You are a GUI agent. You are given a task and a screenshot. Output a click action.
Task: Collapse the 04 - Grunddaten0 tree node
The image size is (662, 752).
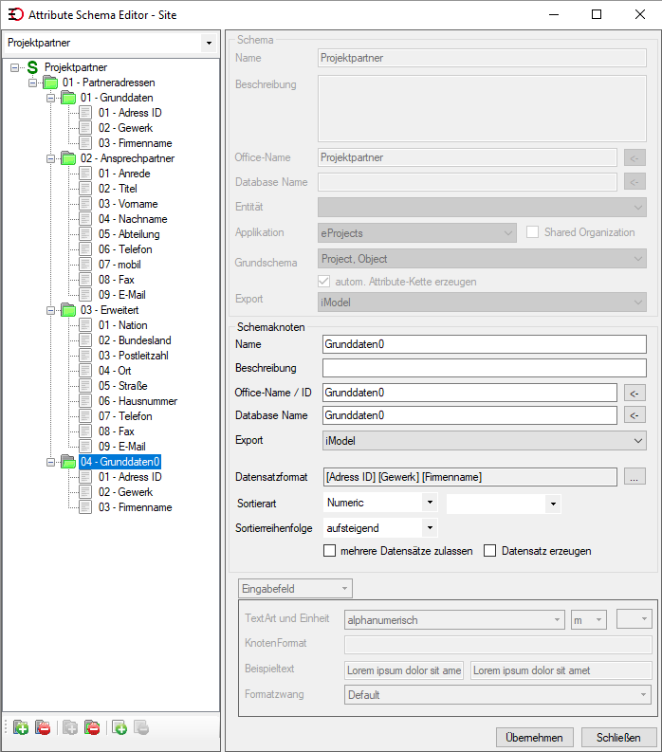(50, 462)
